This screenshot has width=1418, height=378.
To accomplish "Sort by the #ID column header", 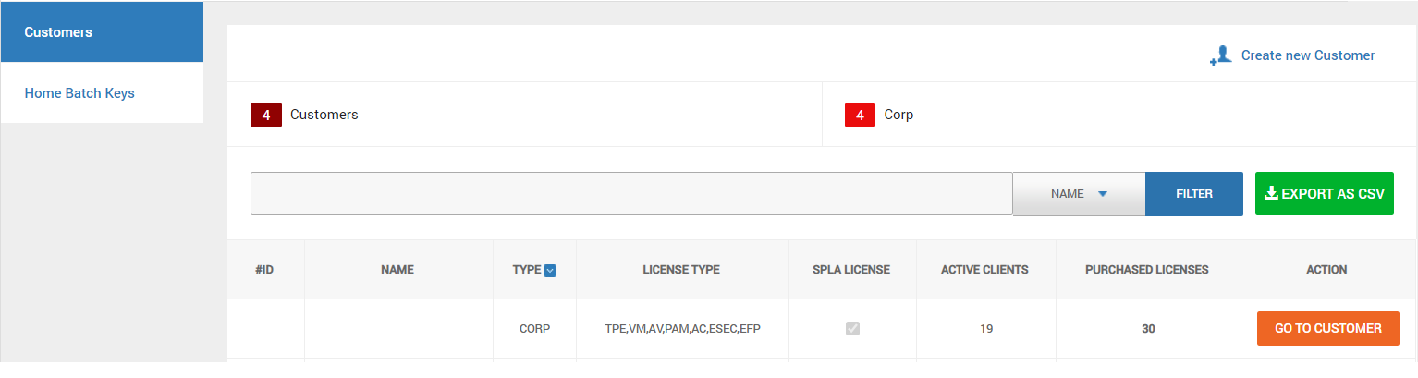I will [x=265, y=270].
